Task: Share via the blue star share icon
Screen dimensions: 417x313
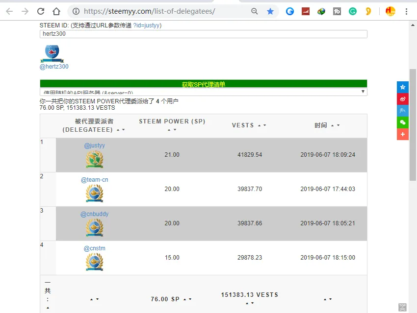Action: tap(403, 87)
